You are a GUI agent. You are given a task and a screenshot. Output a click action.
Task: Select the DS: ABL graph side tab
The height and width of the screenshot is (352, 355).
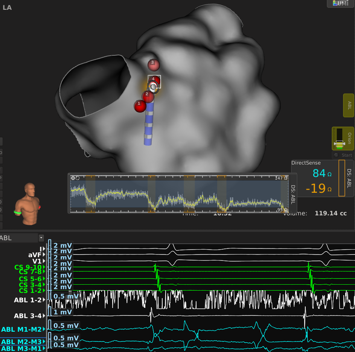(293, 194)
